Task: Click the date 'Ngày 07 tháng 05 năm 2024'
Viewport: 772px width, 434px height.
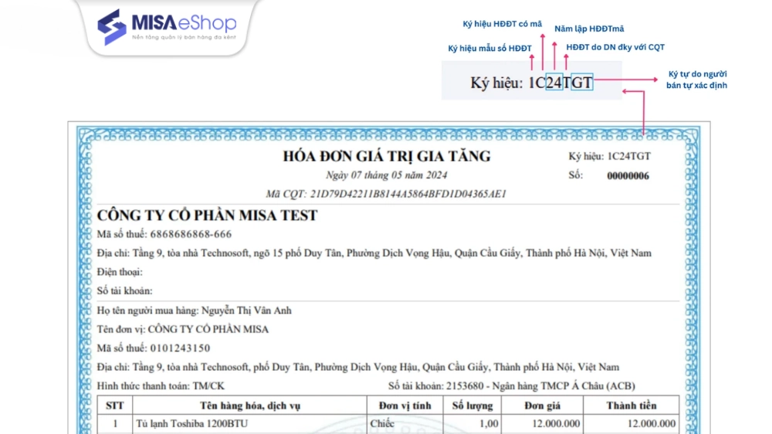Action: click(x=387, y=175)
